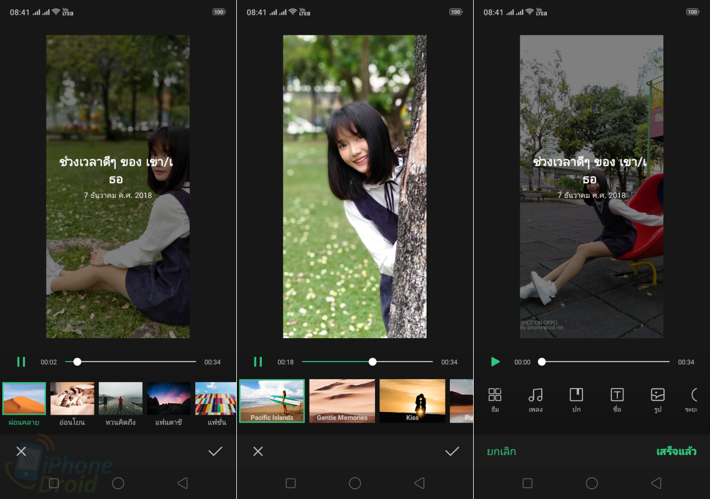
Task: Pause playback in the left phone screen
Action: 21,362
